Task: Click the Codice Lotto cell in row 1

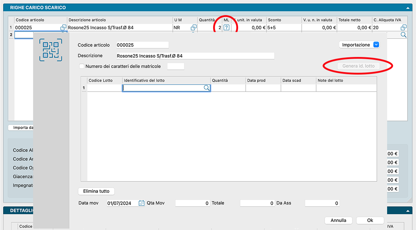Action: (105, 88)
